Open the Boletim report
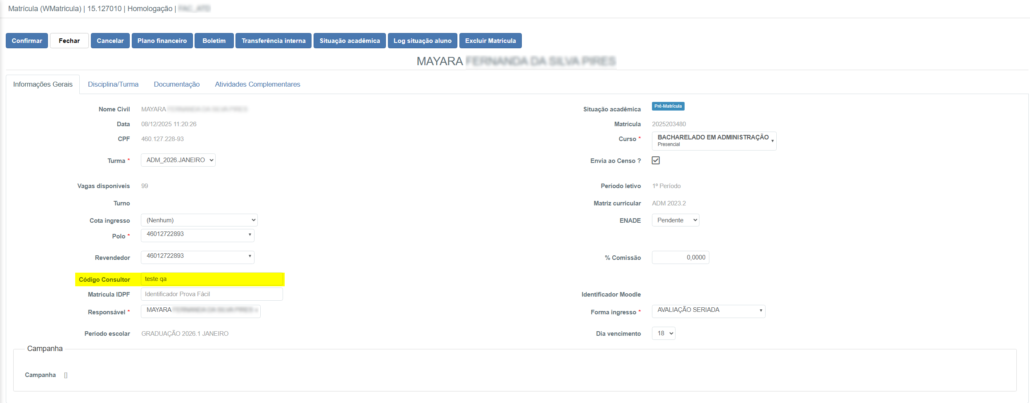This screenshot has height=403, width=1030. 214,41
